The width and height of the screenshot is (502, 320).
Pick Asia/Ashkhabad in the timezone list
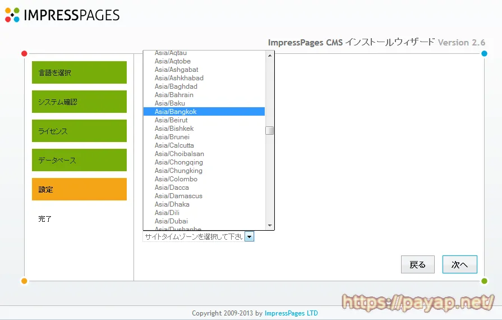204,78
